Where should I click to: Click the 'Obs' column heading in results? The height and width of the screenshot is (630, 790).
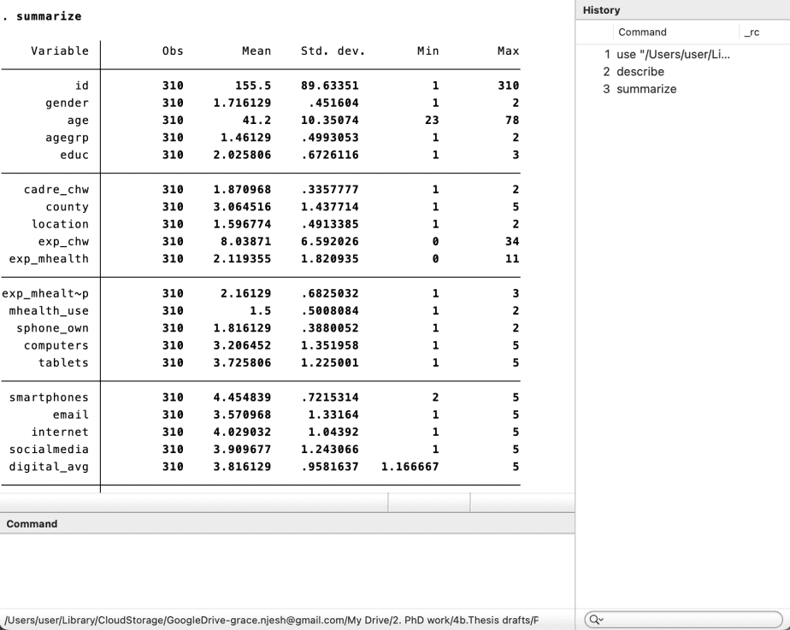(x=172, y=51)
